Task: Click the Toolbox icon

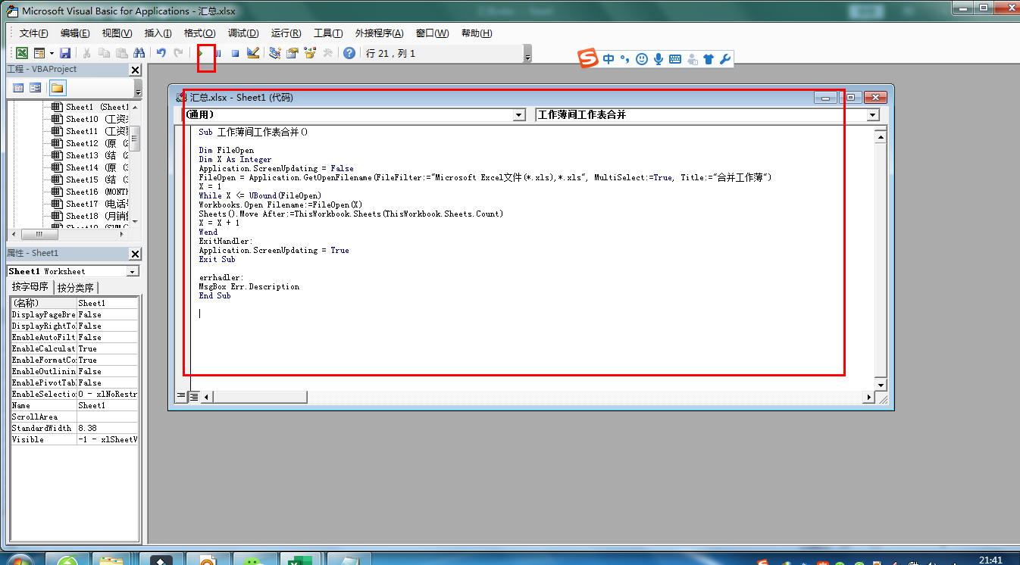Action: pyautogui.click(x=327, y=53)
